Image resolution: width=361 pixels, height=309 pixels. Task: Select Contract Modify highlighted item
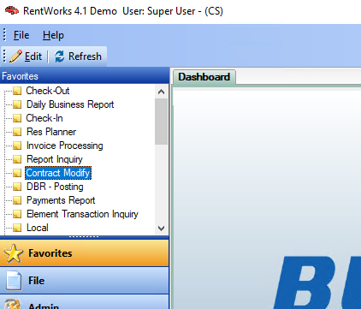[x=58, y=173]
